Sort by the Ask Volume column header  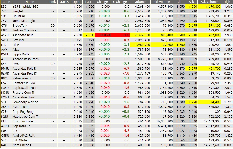tap(209, 2)
